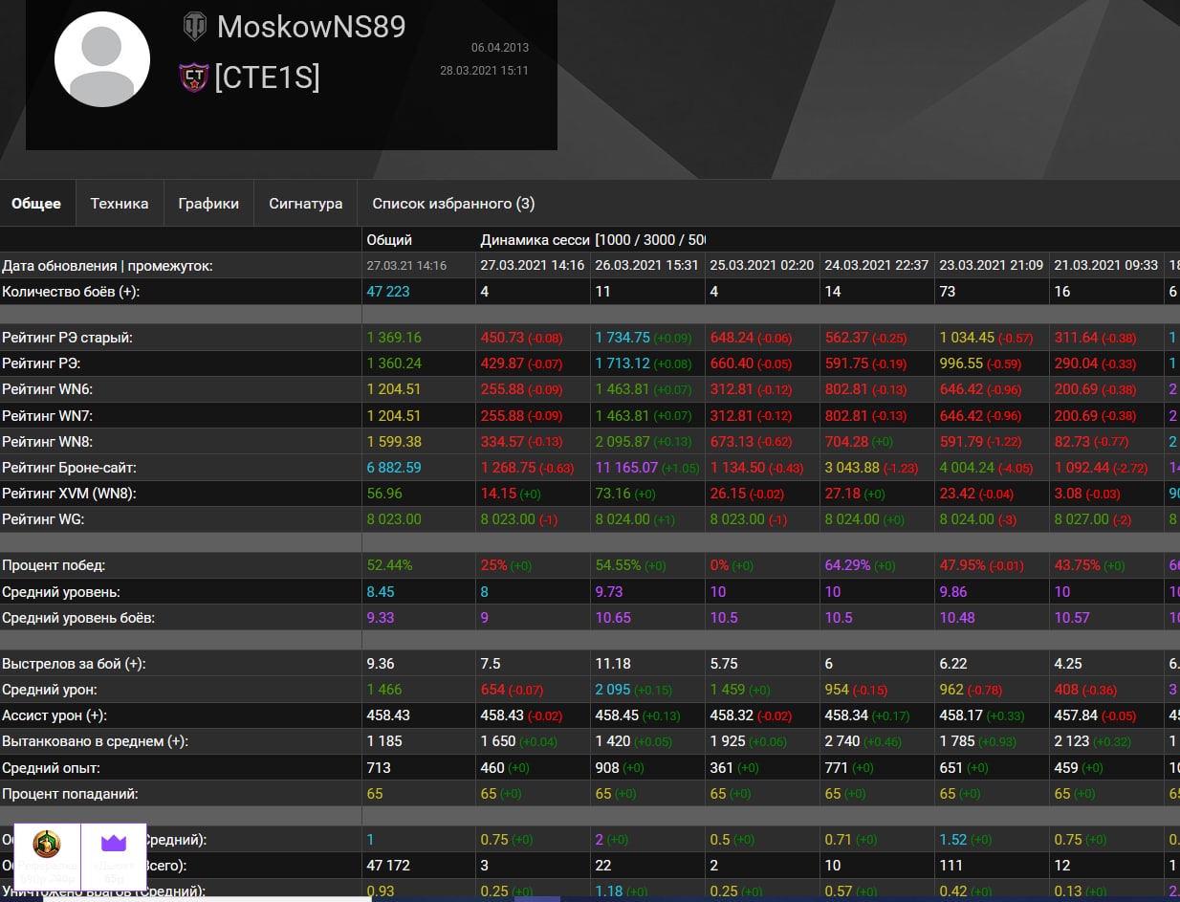Open the Список избранного (3) tab
Viewport: 1180px width, 902px height.
coord(453,204)
